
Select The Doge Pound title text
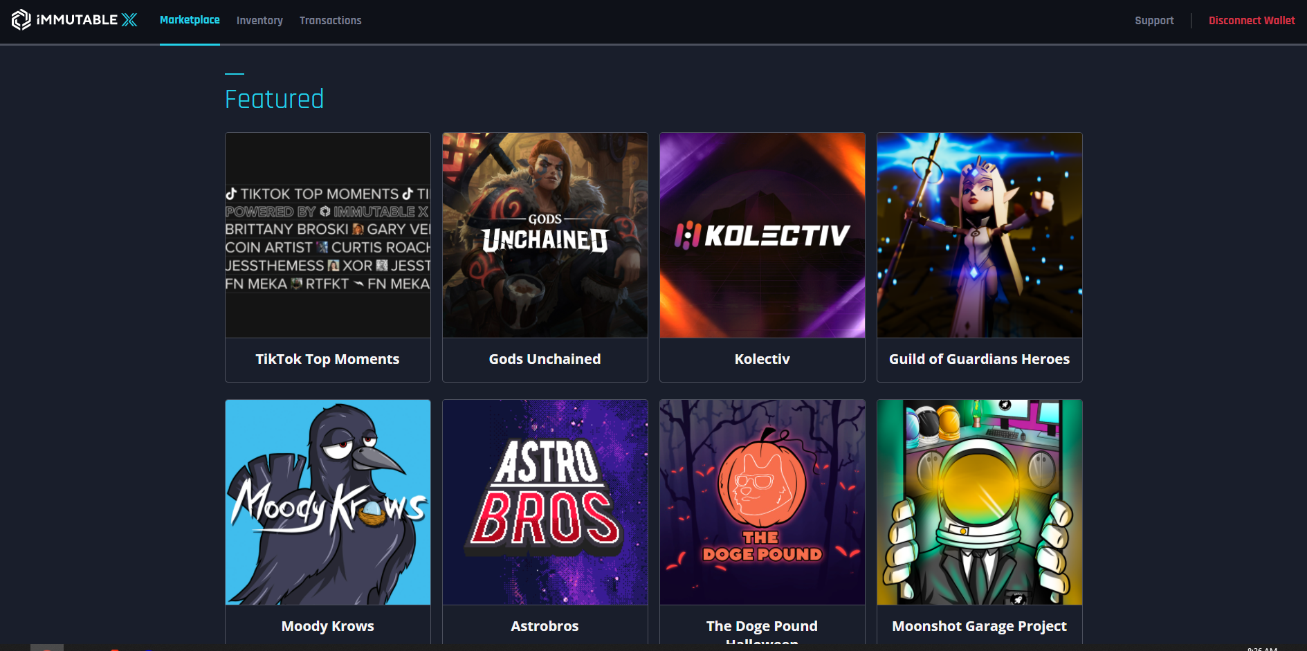click(762, 632)
